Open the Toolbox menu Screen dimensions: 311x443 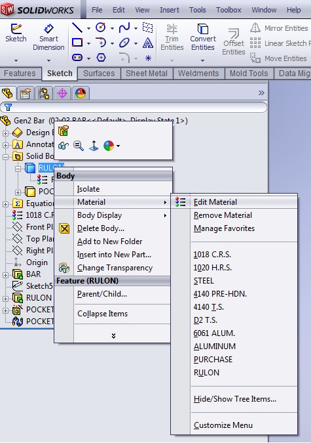coord(229,10)
